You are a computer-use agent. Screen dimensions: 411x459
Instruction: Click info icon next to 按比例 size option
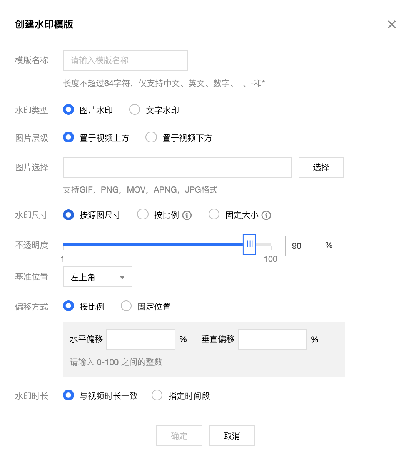187,215
